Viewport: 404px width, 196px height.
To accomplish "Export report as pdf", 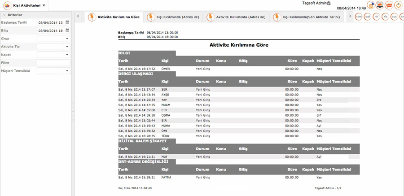I will [x=368, y=17].
